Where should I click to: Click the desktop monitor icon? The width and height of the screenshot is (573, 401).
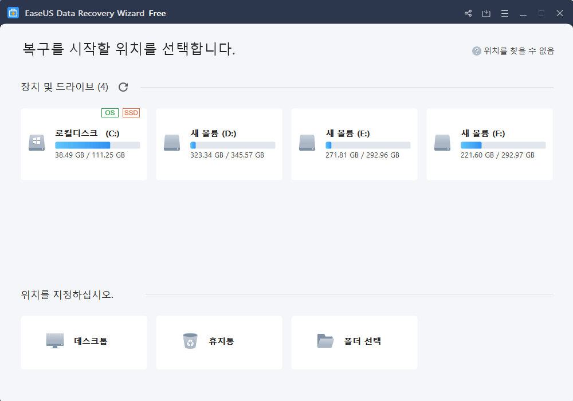coord(55,341)
